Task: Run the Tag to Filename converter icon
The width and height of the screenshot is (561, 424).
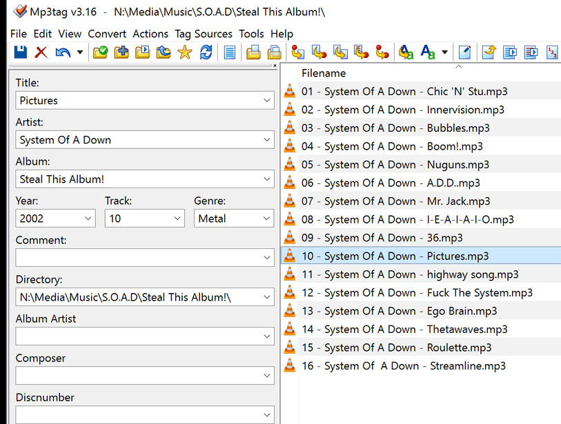Action: (297, 52)
